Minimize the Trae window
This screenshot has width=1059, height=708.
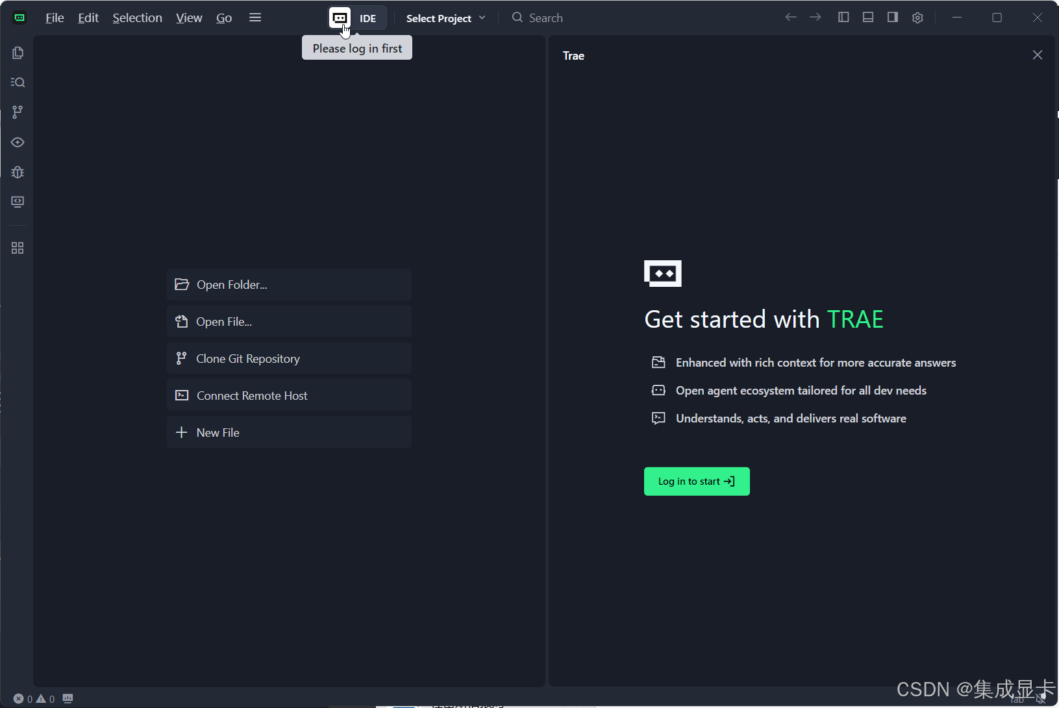point(957,18)
